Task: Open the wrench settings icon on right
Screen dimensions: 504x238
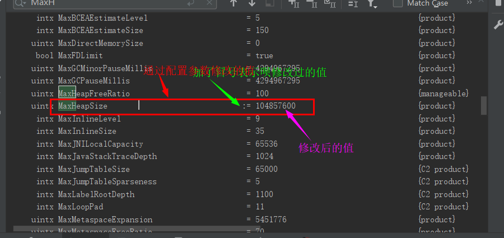Action: (498, 25)
